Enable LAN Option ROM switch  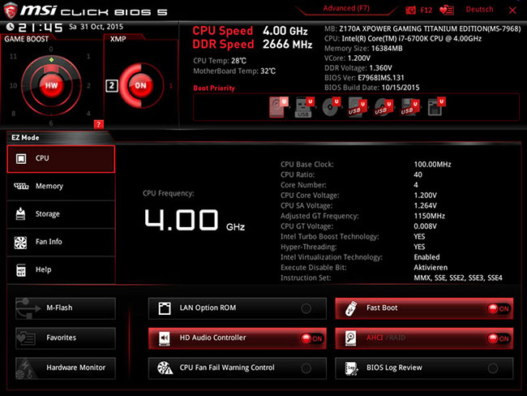click(306, 308)
